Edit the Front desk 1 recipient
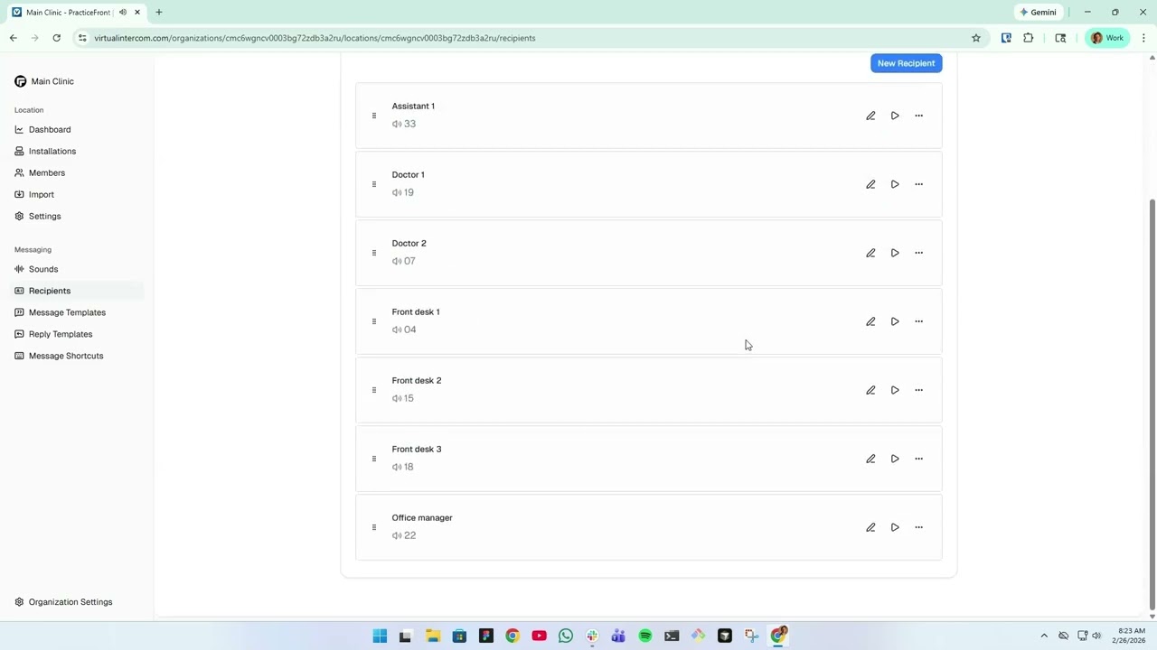Screen dimensions: 1157x650 (x=870, y=321)
